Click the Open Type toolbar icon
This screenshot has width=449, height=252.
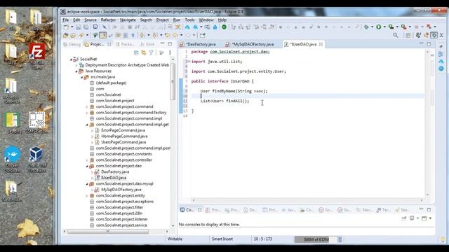pyautogui.click(x=65, y=35)
